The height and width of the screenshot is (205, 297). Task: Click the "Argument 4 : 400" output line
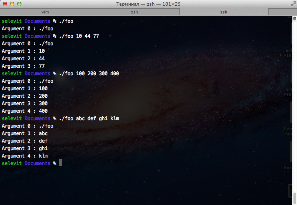point(25,111)
